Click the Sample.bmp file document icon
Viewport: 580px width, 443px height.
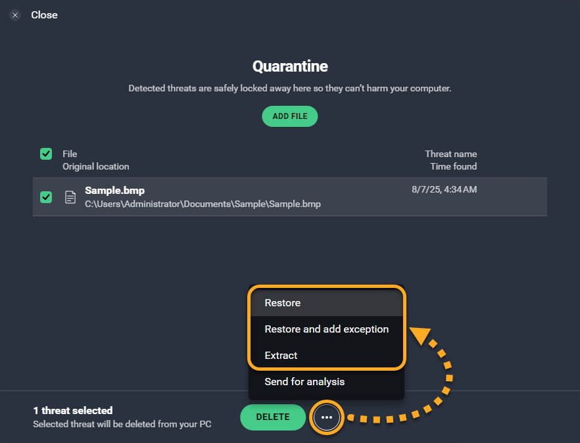pyautogui.click(x=70, y=197)
